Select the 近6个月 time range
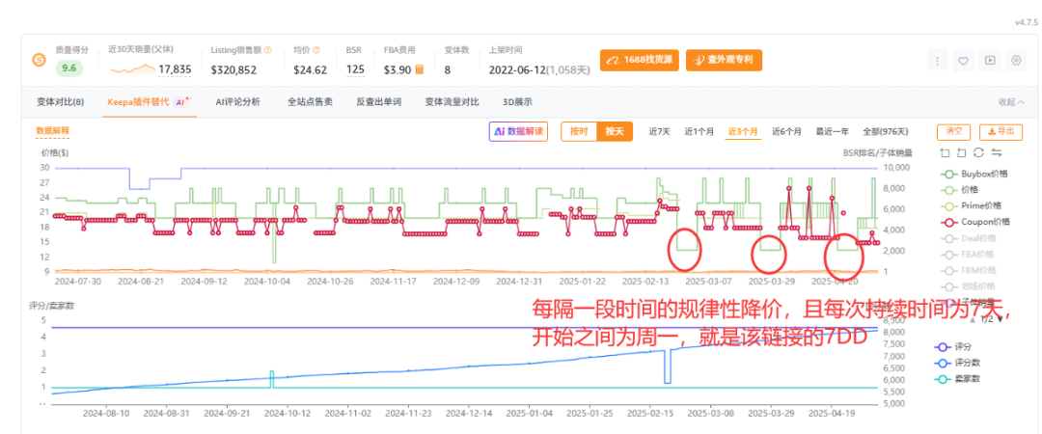The image size is (1042, 434). (786, 131)
